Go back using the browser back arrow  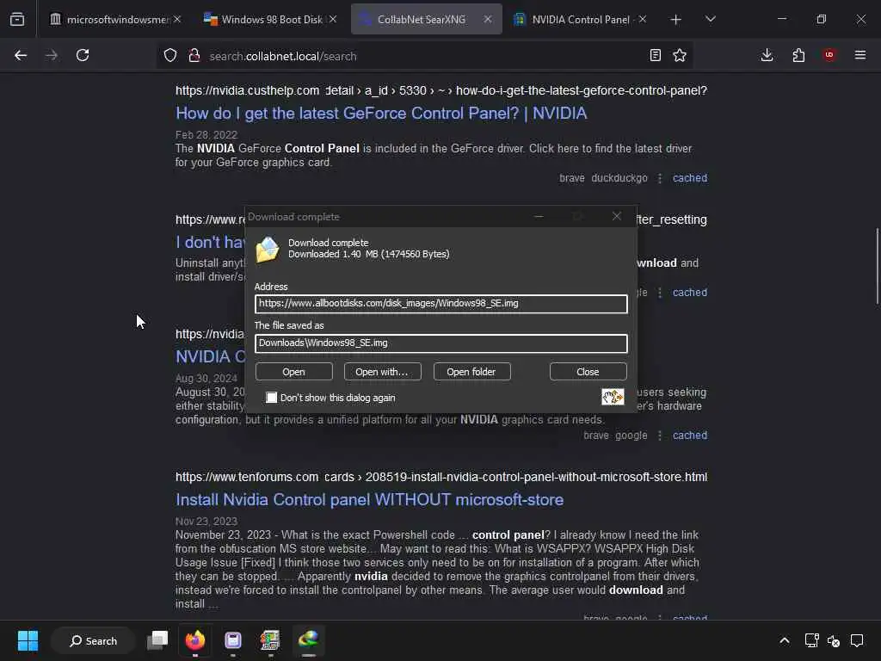21,55
